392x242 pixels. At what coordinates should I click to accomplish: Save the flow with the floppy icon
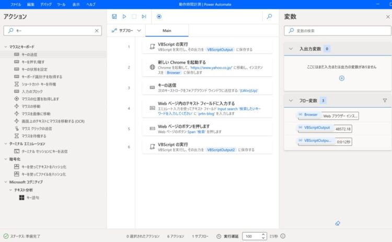[x=114, y=17]
